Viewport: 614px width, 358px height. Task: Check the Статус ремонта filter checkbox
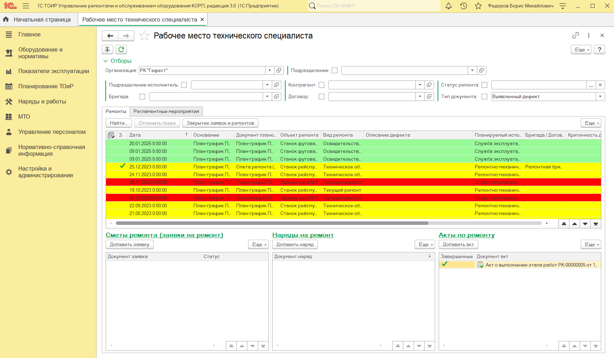point(484,85)
